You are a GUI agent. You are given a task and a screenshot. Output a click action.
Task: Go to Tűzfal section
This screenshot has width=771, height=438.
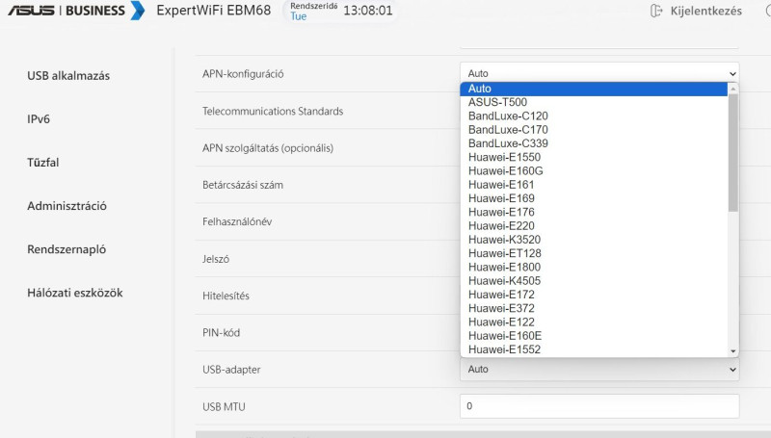click(x=42, y=162)
